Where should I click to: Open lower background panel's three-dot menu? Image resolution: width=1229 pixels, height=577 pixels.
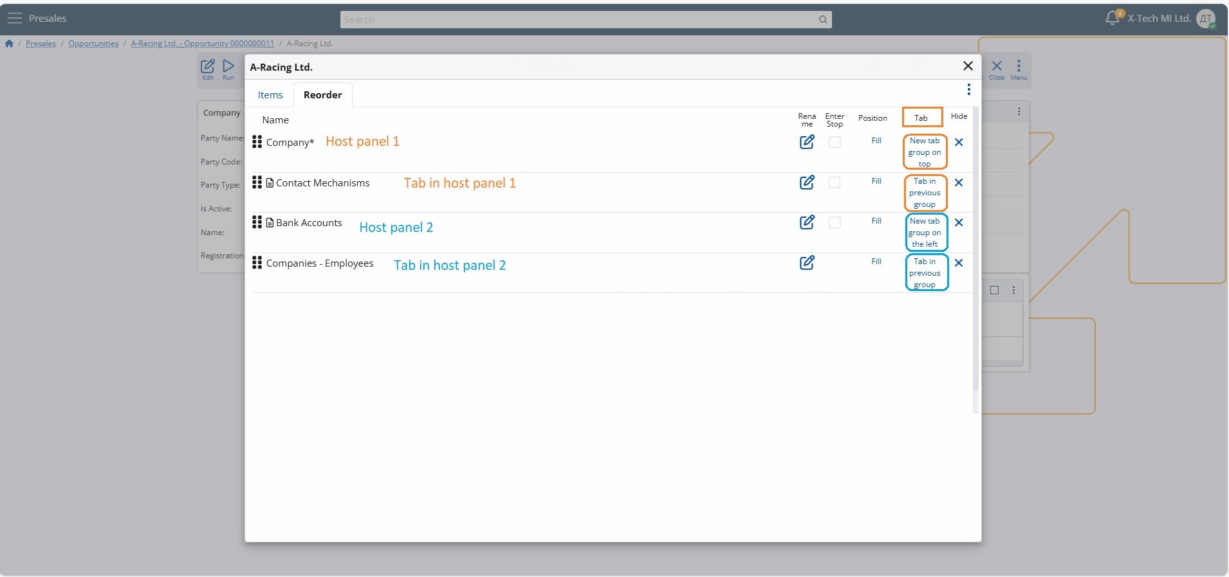[x=1013, y=290]
